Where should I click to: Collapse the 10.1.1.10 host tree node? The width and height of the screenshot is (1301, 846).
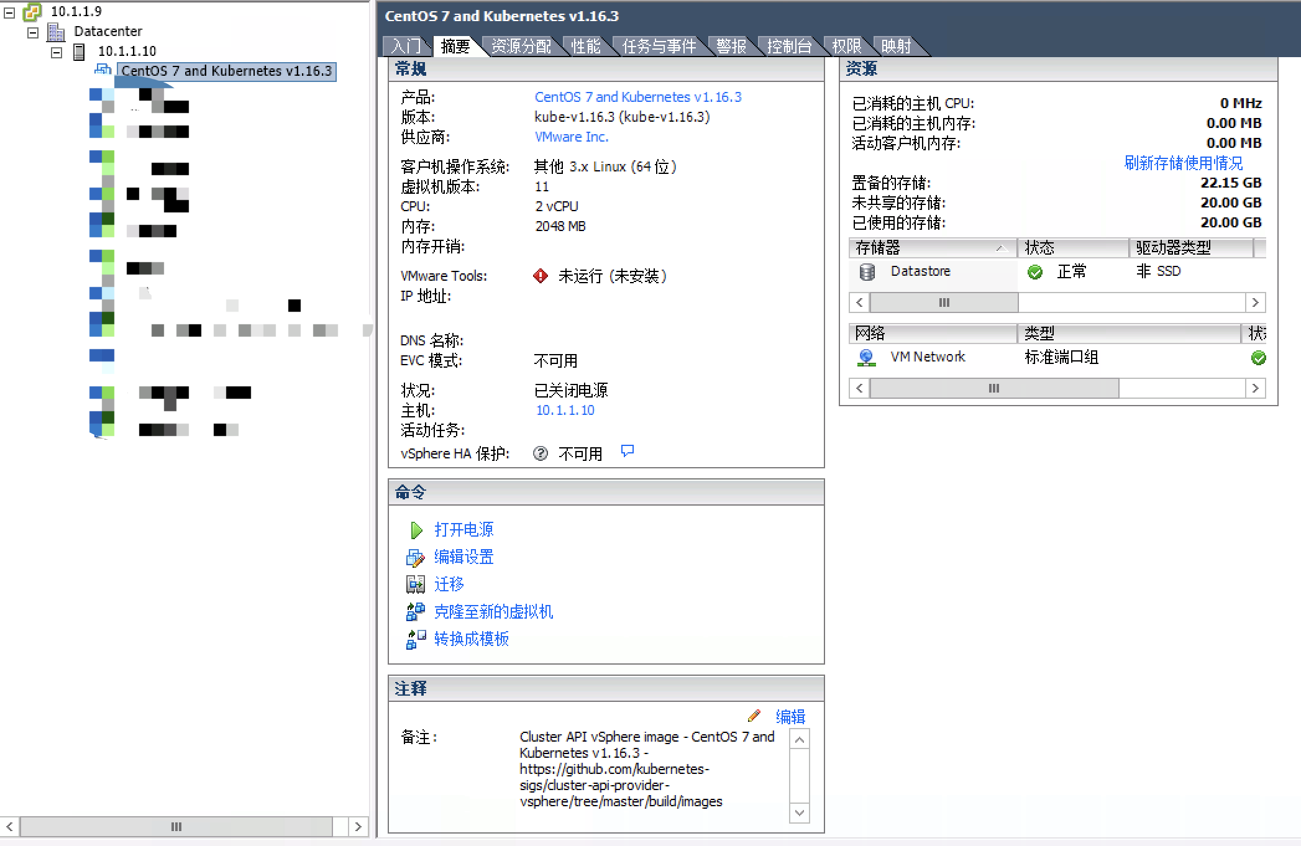point(57,52)
